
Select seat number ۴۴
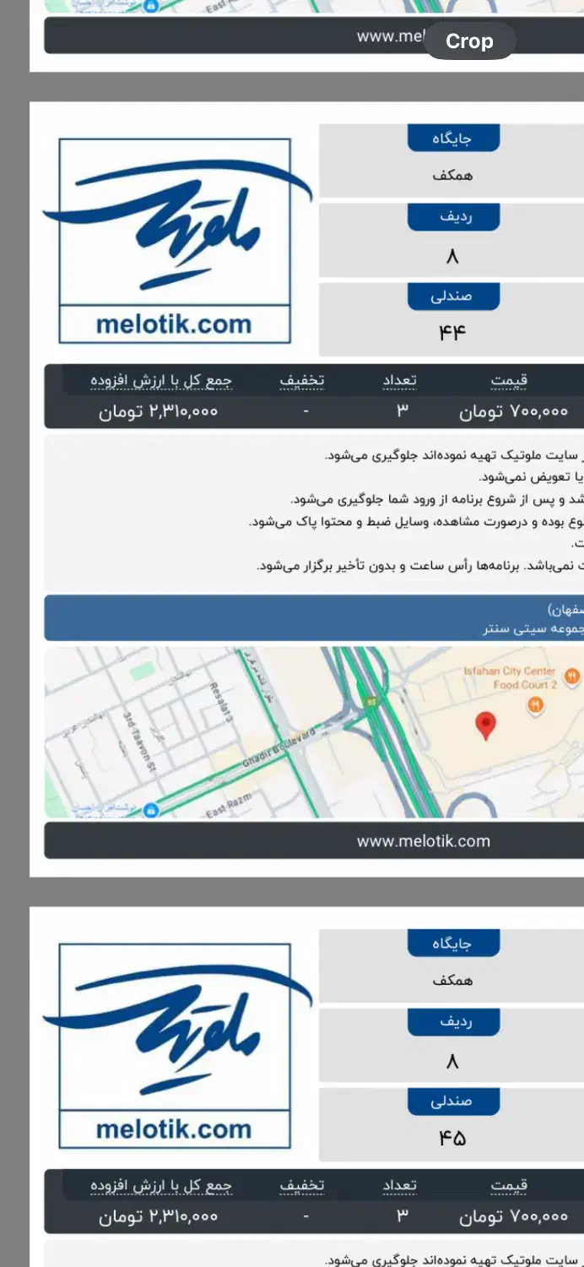pyautogui.click(x=452, y=333)
